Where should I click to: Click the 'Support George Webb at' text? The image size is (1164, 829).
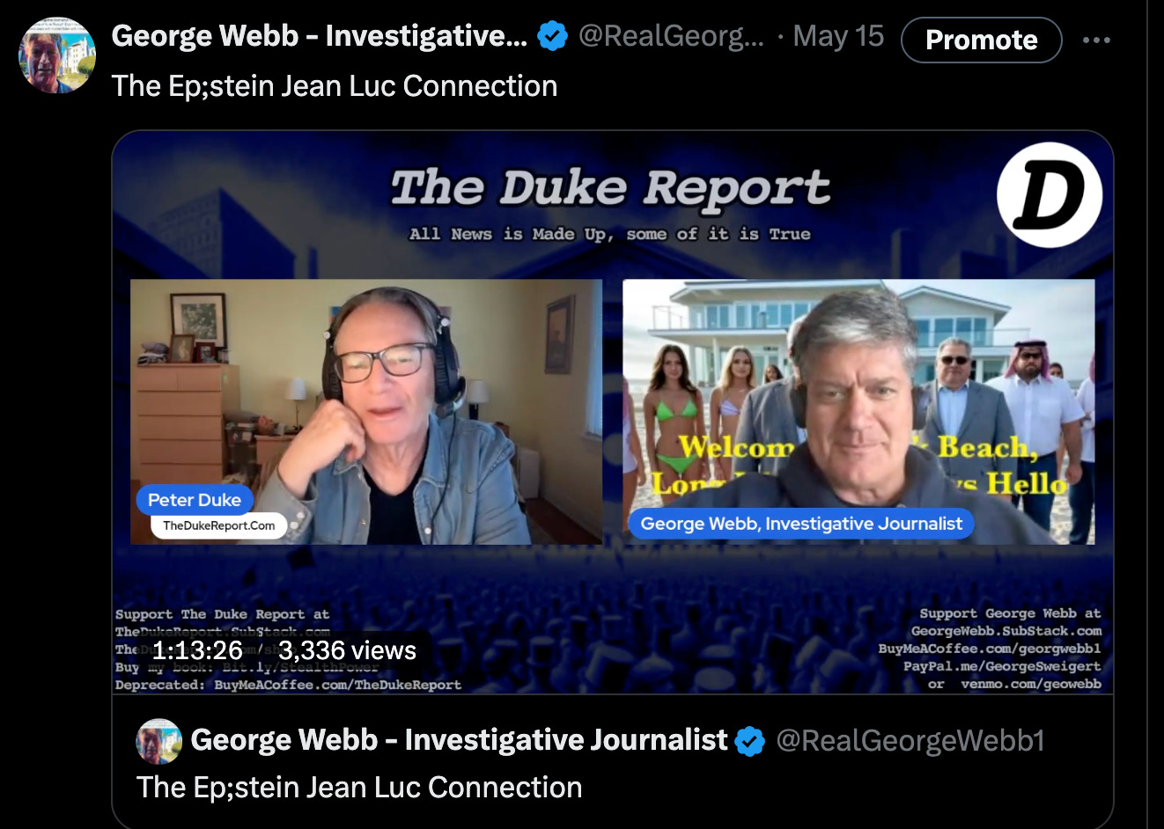point(1010,613)
